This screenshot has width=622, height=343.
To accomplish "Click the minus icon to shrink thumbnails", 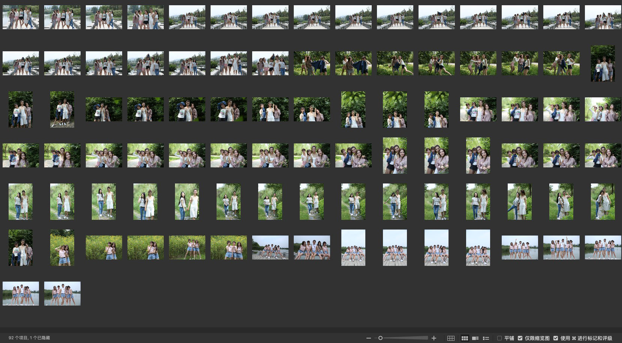I will 369,338.
